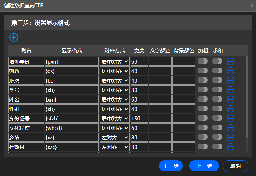Click 宽度 field of 身份证号 row
The height and width of the screenshot is (176, 256).
[x=139, y=118]
